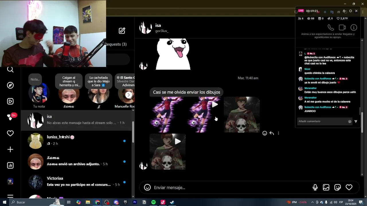Open the skull drawing image thumbnail
Image resolution: width=367 pixels, height=206 pixels.
[x=242, y=115]
